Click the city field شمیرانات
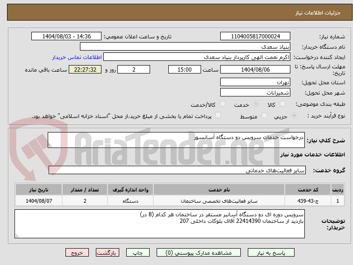The height and width of the screenshot is (265, 353). click(x=255, y=93)
